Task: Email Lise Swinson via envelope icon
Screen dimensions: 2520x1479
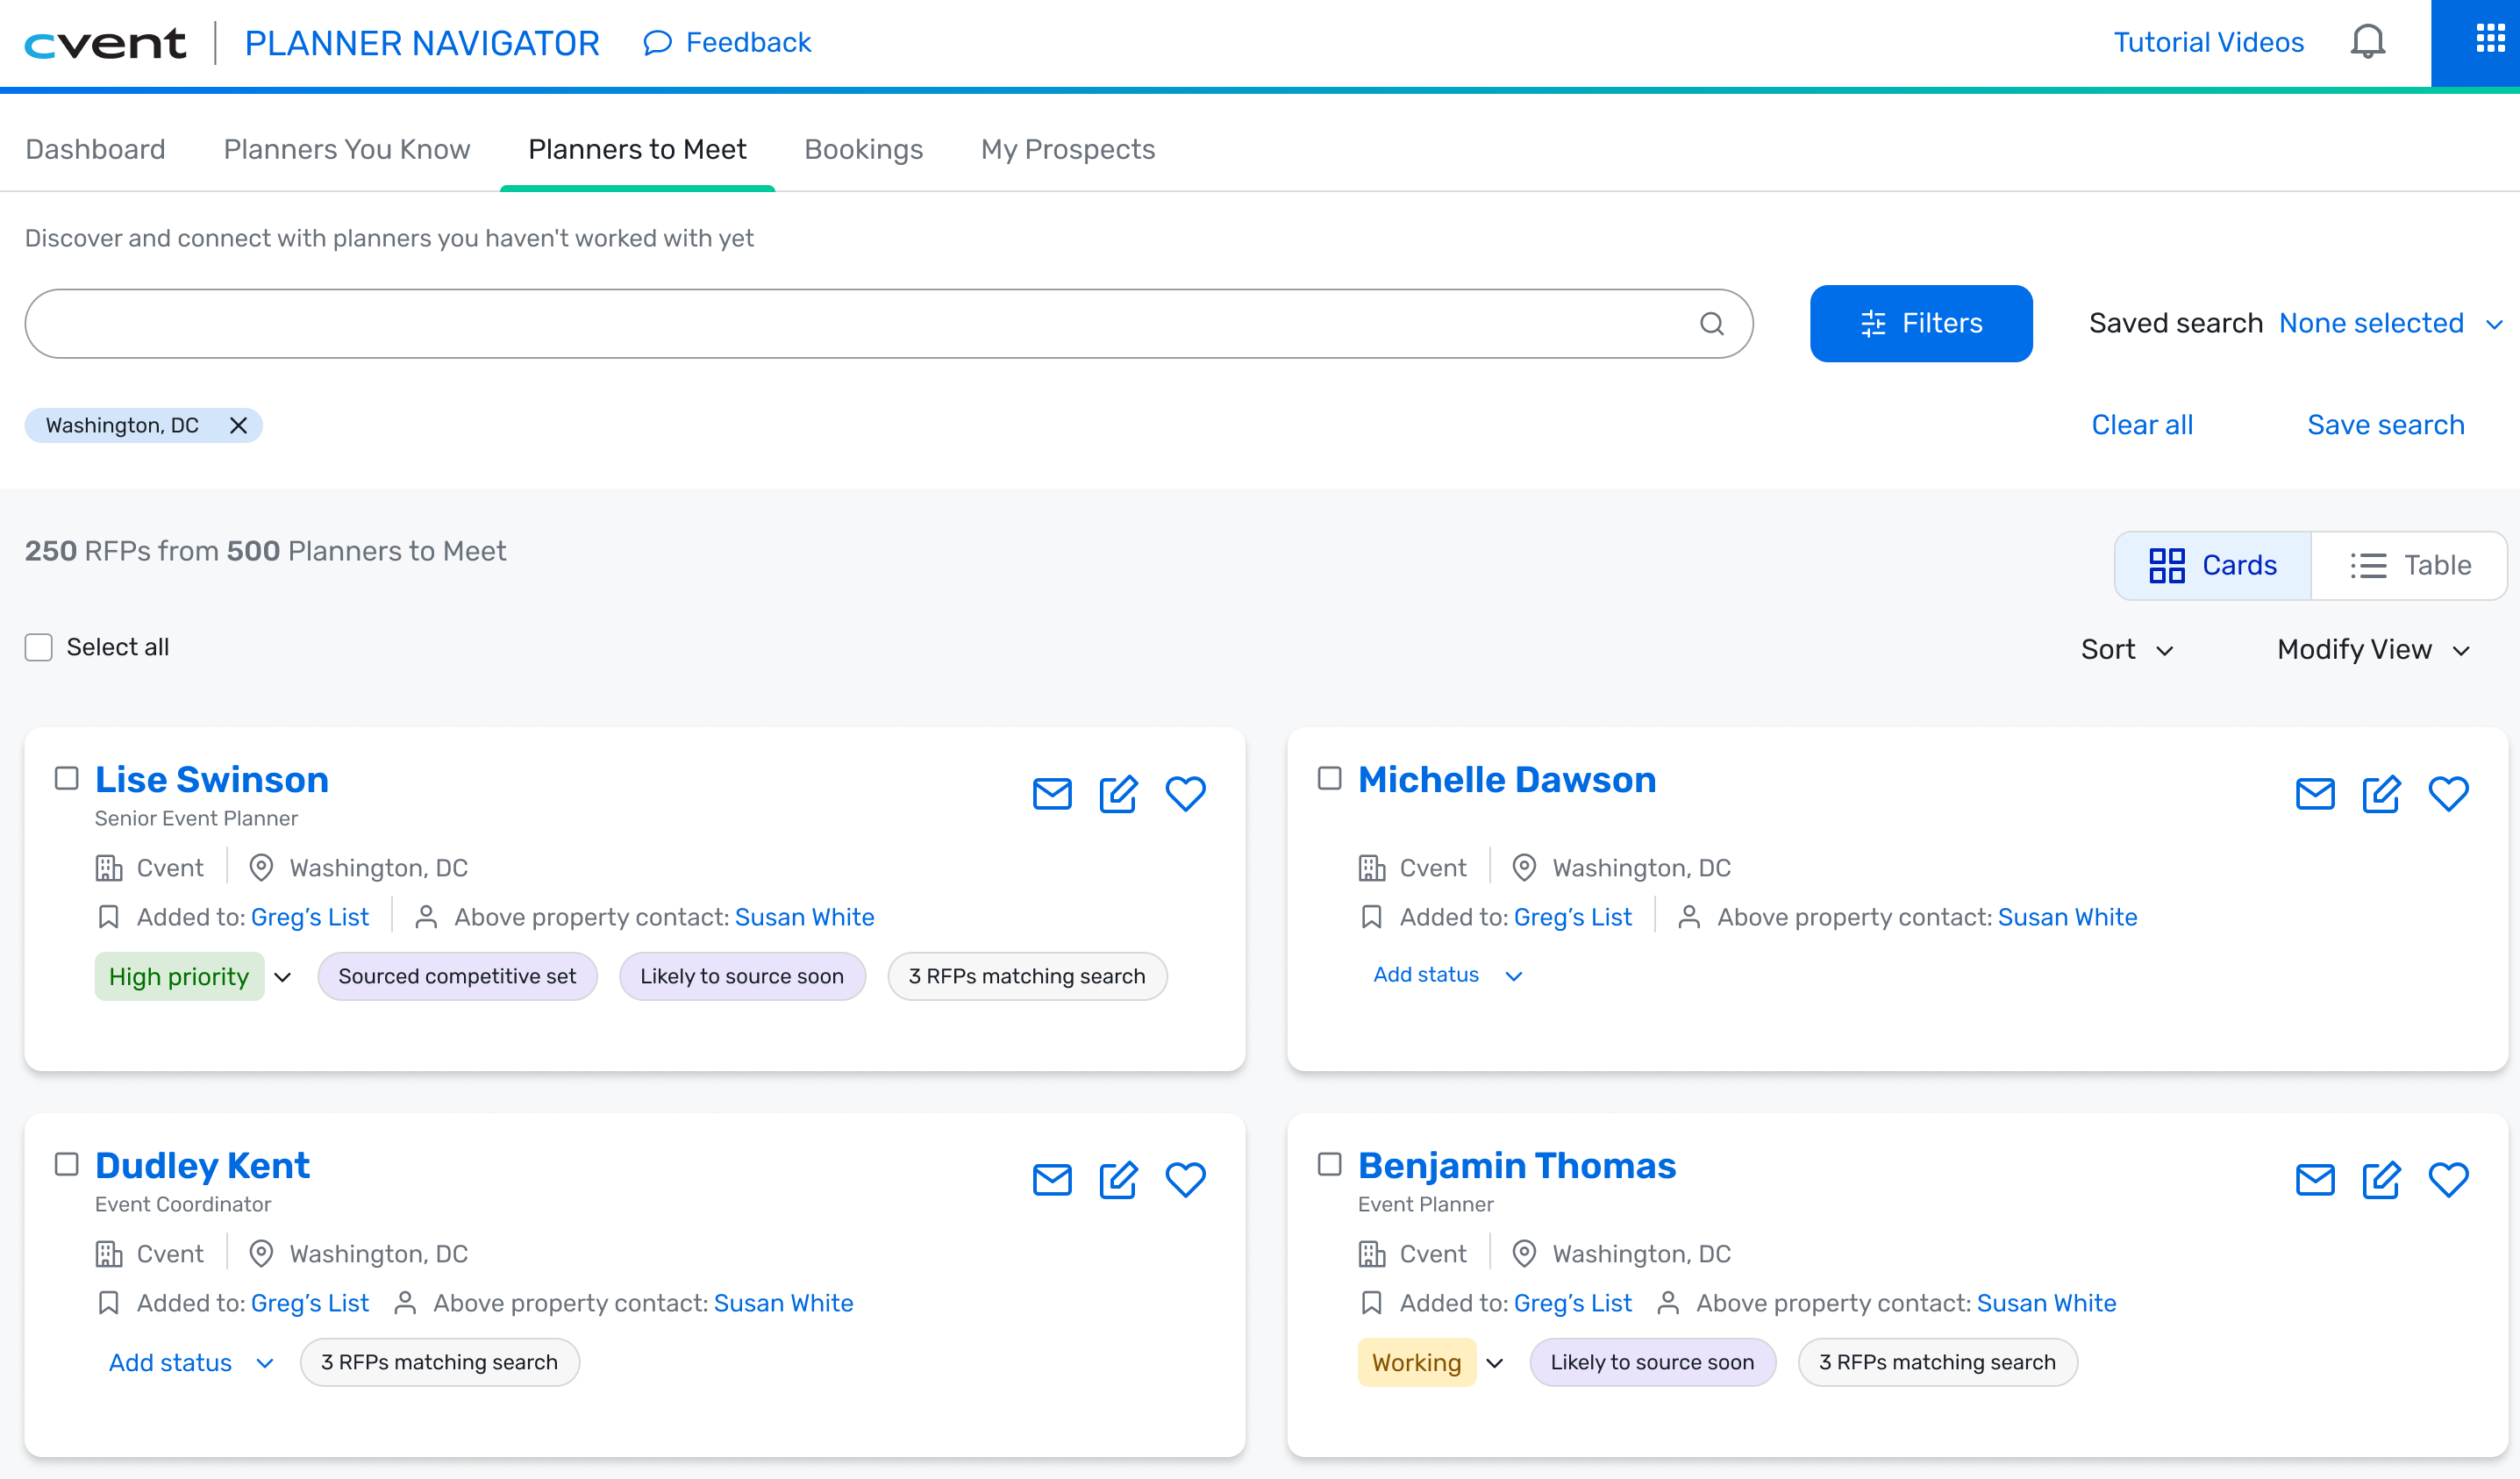Action: (1052, 794)
